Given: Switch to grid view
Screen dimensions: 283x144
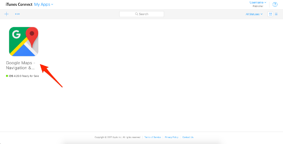Looking at the screenshot, I should tap(270, 14).
